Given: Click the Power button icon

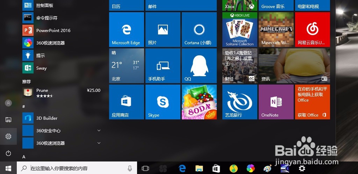Looking at the screenshot, I should 8,153.
